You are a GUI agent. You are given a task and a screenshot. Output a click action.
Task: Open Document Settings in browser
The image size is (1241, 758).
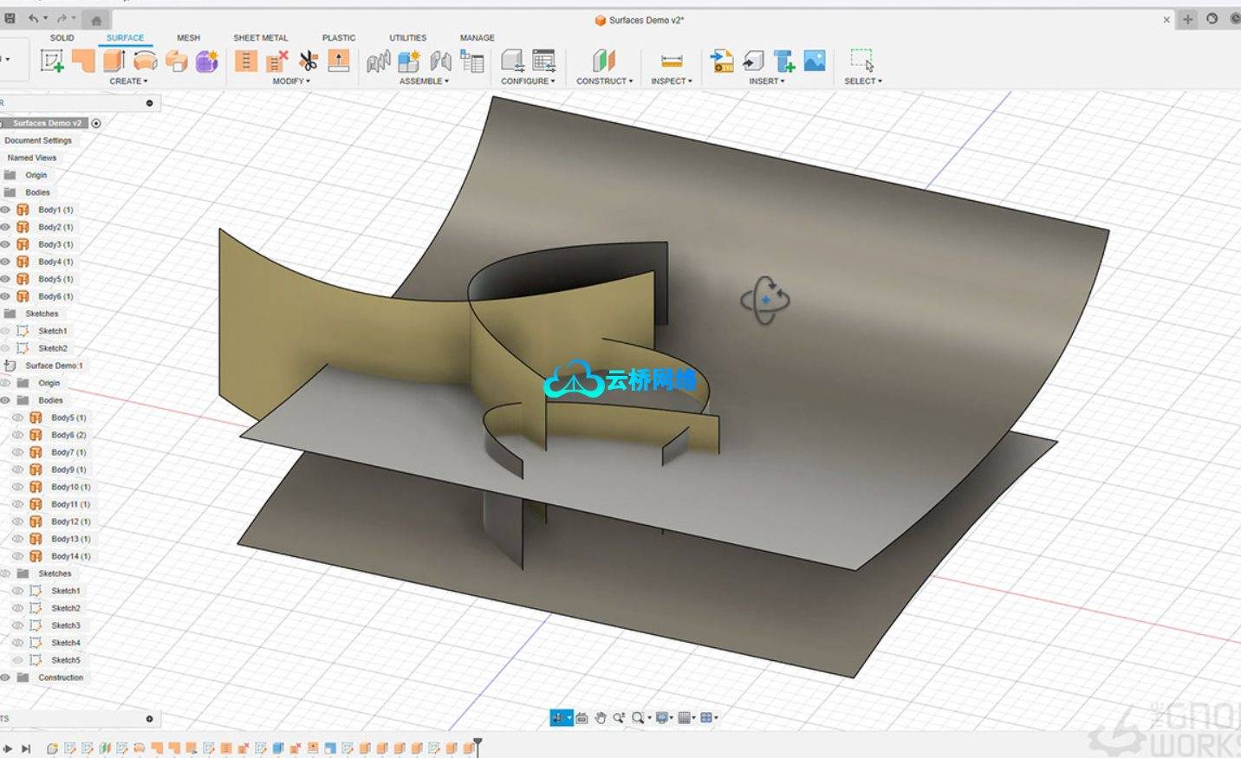click(x=38, y=140)
